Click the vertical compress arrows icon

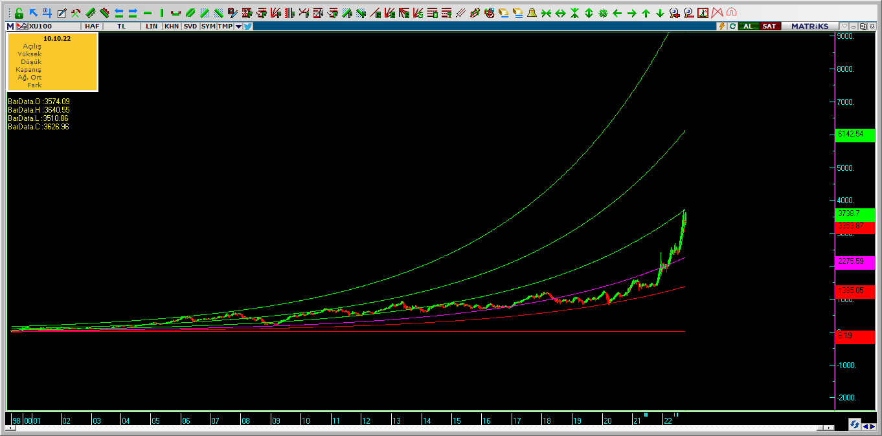[574, 13]
